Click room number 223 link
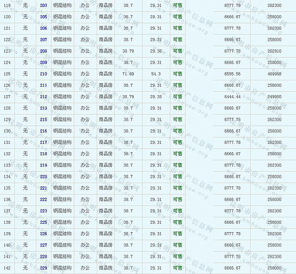Screen dimensions: 296x274 (43, 211)
